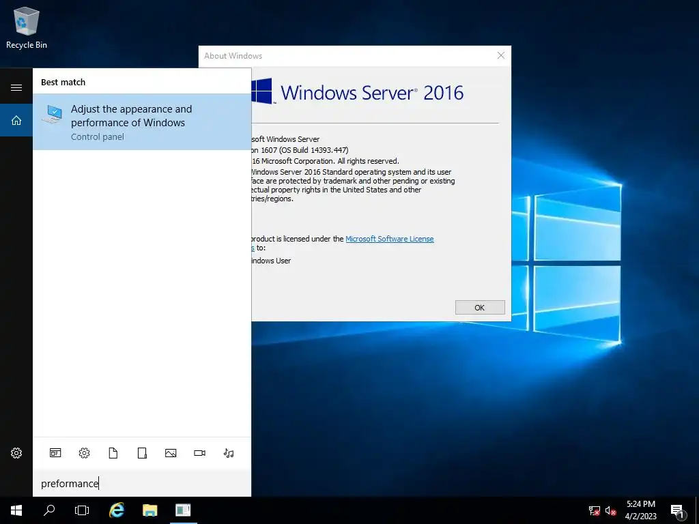
Task: Open the Windows Start button
Action: [x=16, y=510]
